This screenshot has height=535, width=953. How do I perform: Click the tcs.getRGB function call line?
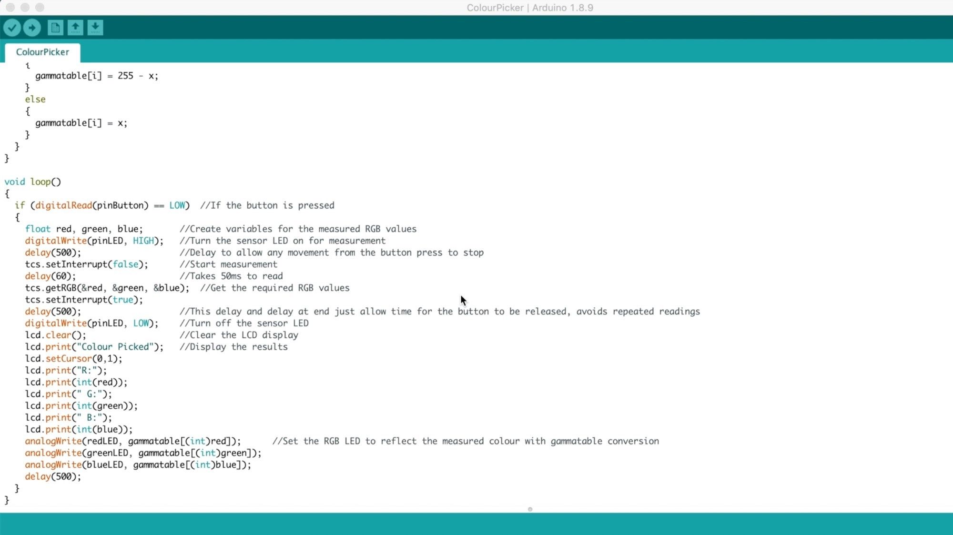[107, 288]
